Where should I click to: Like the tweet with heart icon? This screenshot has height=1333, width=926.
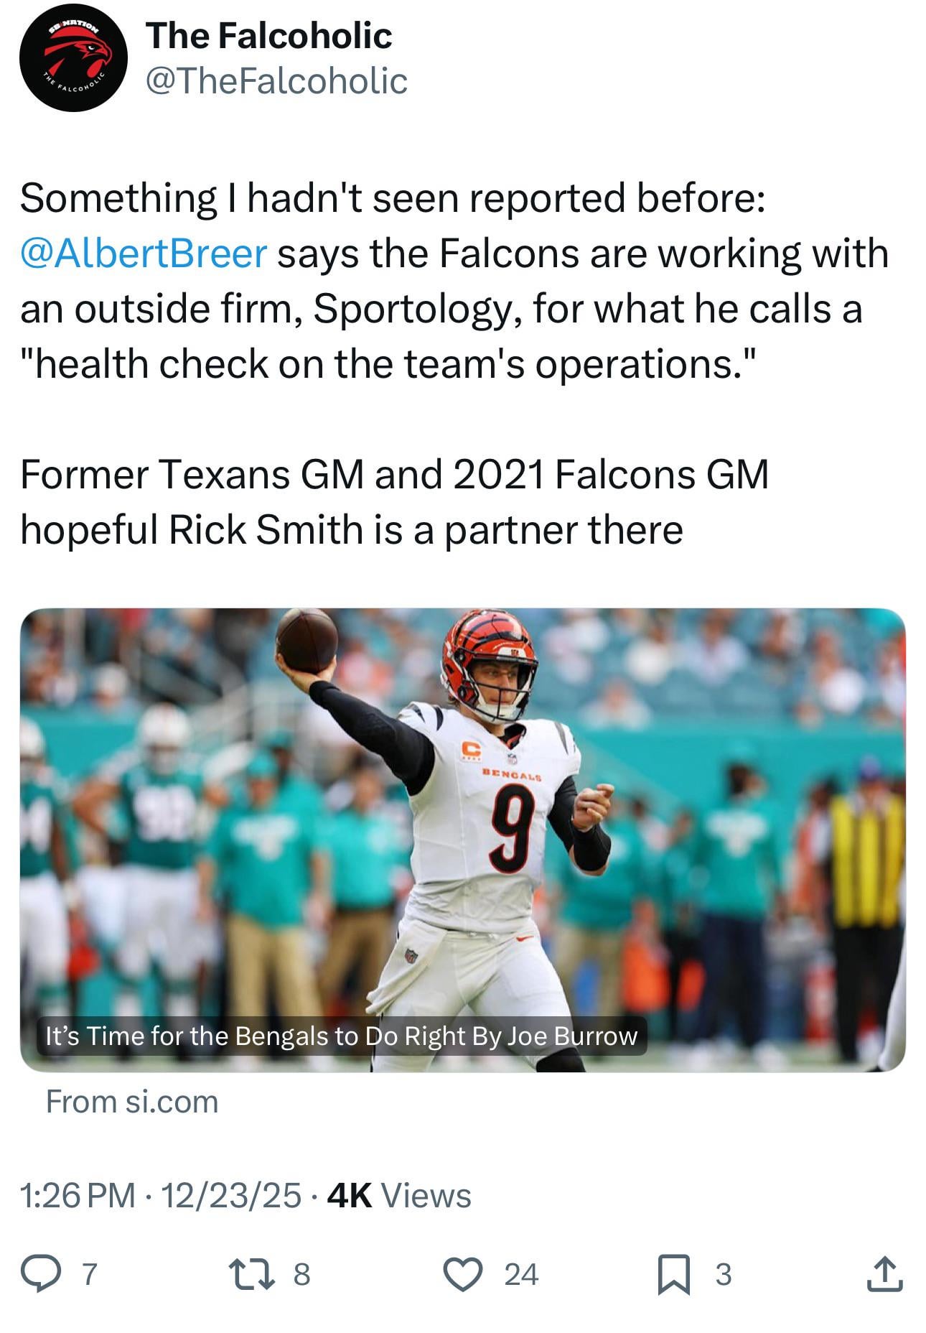[464, 1273]
